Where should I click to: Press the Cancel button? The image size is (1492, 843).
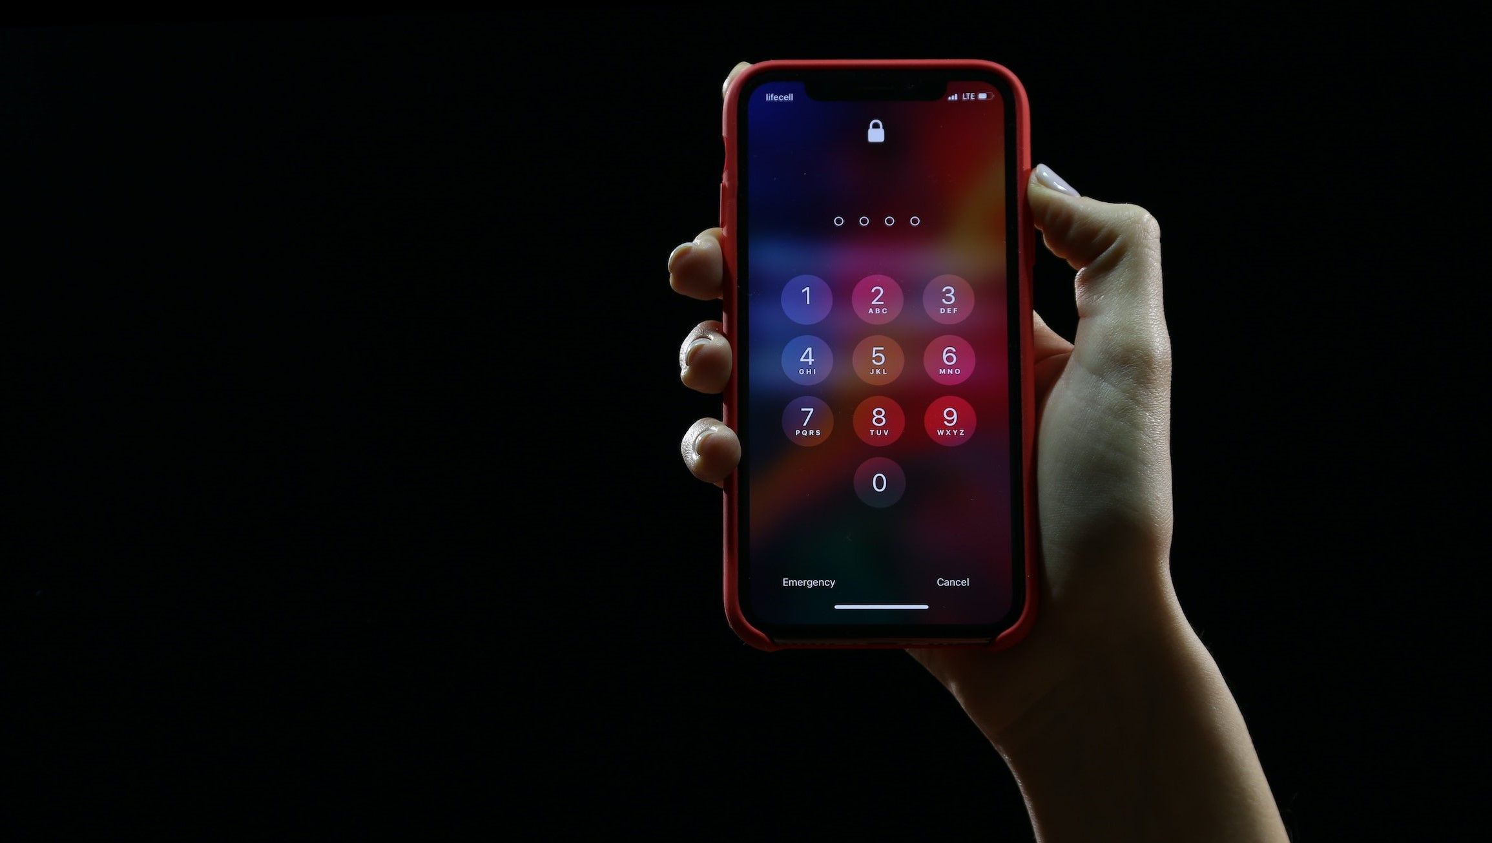pos(951,582)
